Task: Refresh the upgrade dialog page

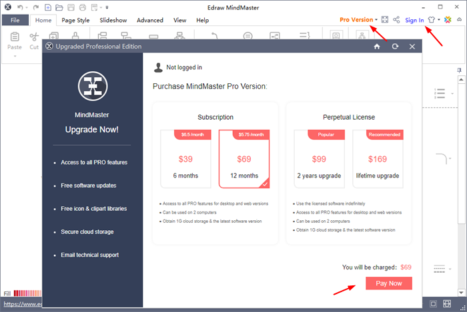Action: coord(395,47)
